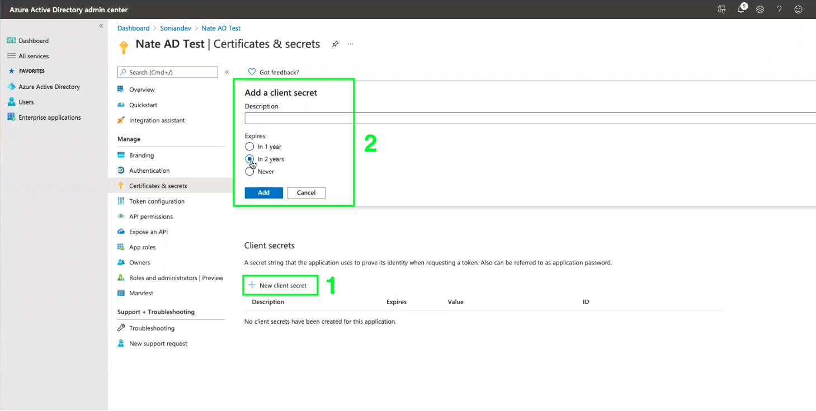Click the Manifest icon
Viewport: 816px width, 411px height.
(121, 293)
